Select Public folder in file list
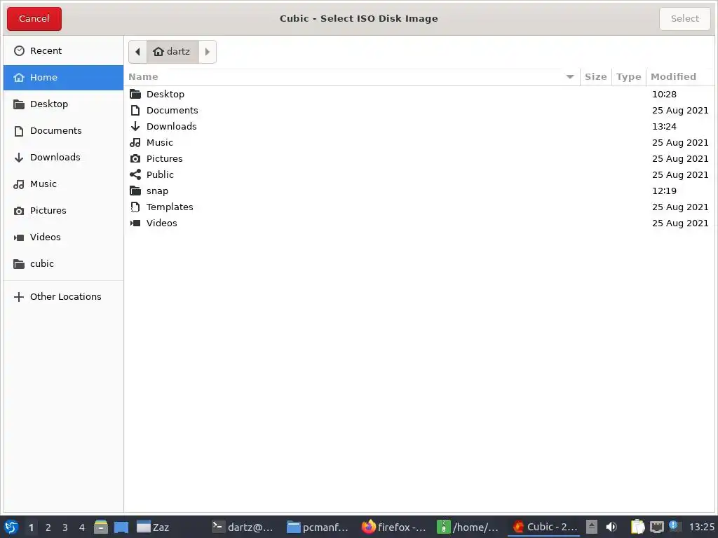This screenshot has width=718, height=538. click(419, 174)
